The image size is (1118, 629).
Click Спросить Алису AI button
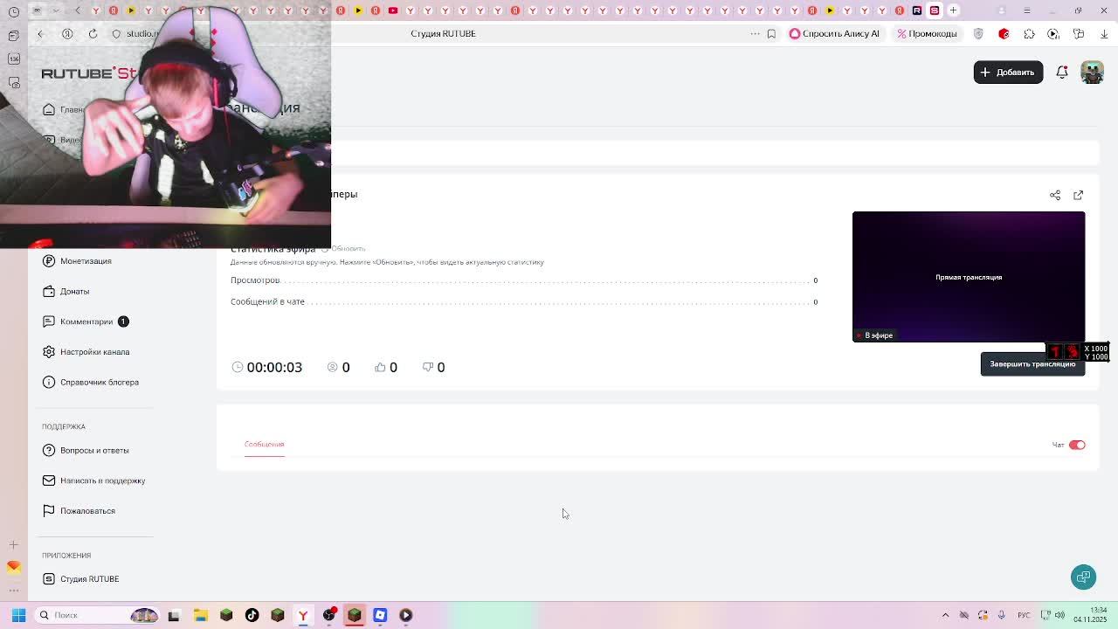(x=835, y=34)
